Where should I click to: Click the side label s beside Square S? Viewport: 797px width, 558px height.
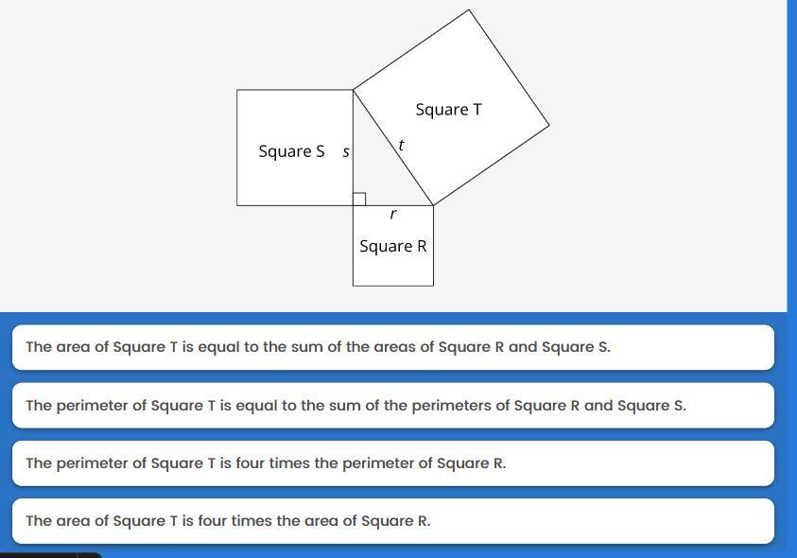point(346,151)
